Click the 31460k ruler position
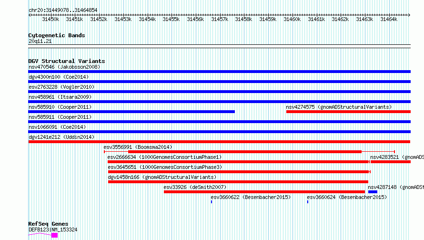 [292, 19]
